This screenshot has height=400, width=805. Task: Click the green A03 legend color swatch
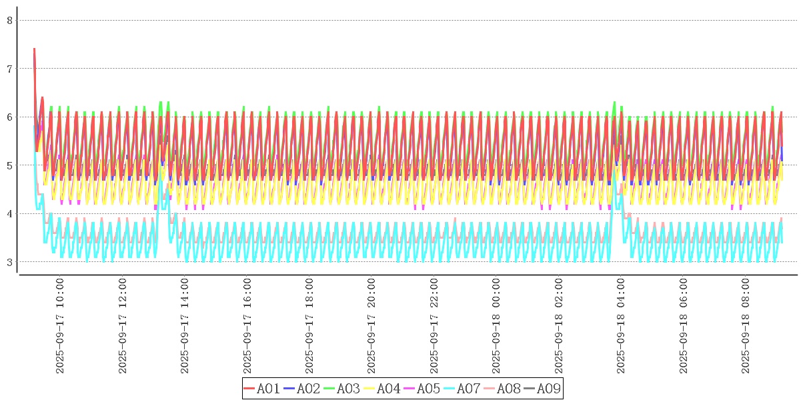(329, 389)
